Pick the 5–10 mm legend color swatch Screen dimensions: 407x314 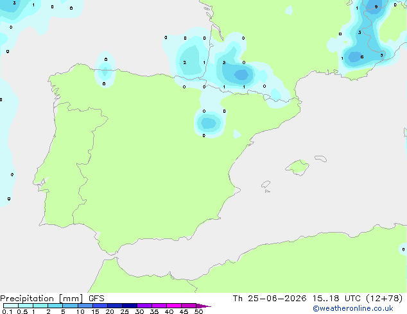pyautogui.click(x=70, y=306)
